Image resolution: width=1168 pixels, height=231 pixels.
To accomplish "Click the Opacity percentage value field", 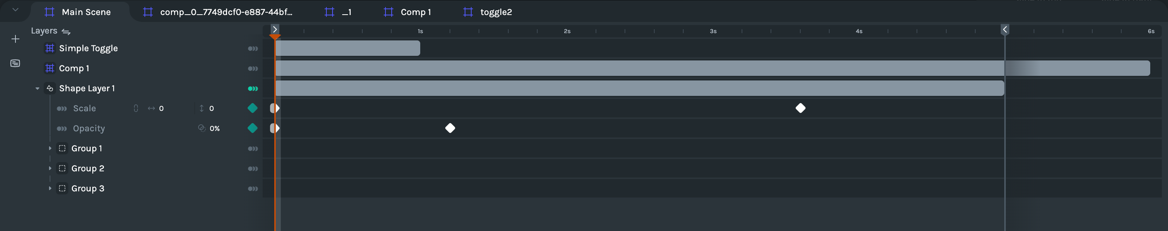I will click(214, 129).
